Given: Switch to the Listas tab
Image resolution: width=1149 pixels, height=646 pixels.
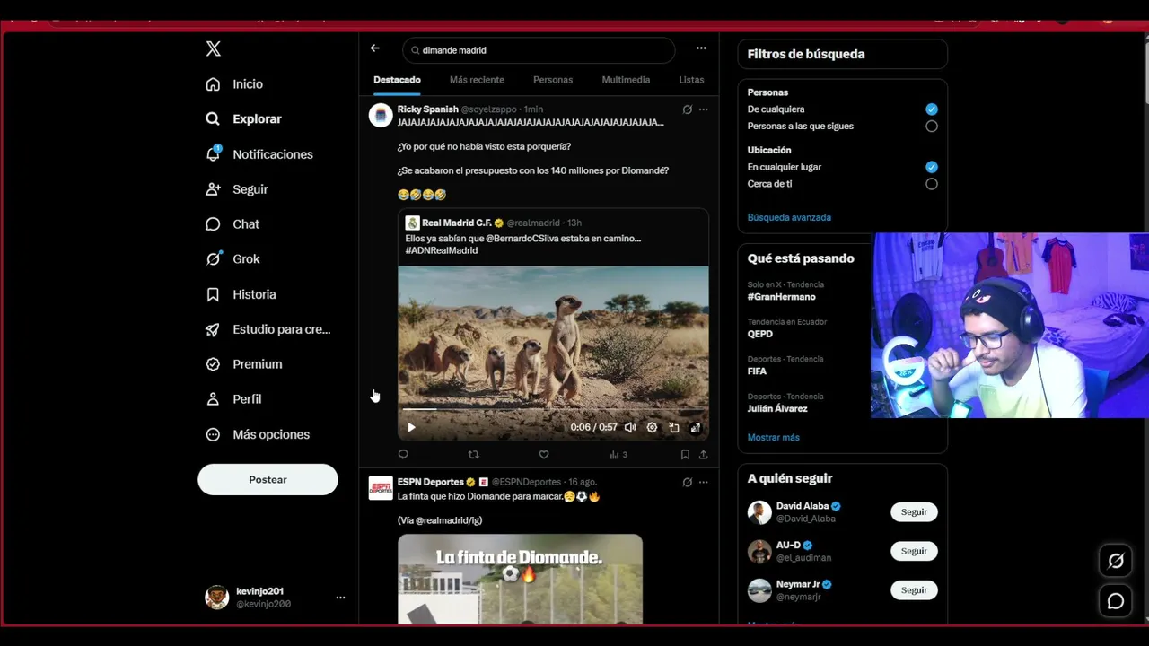Looking at the screenshot, I should [691, 80].
